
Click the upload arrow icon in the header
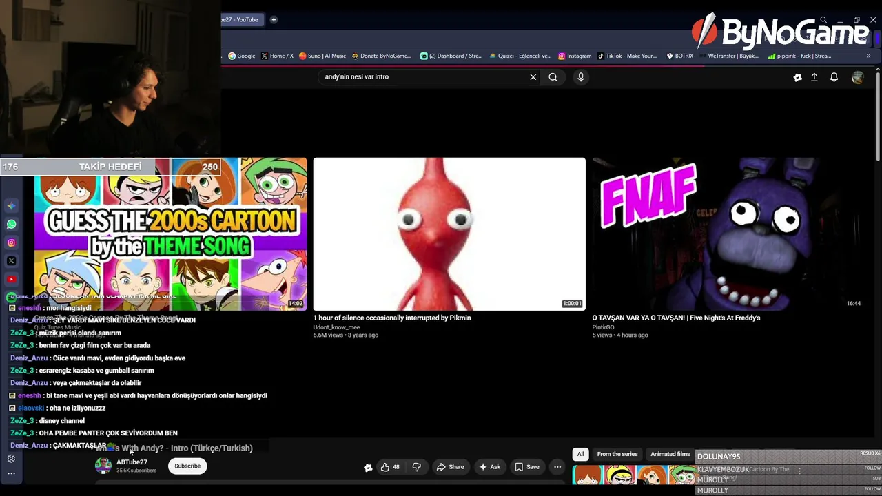pos(814,78)
